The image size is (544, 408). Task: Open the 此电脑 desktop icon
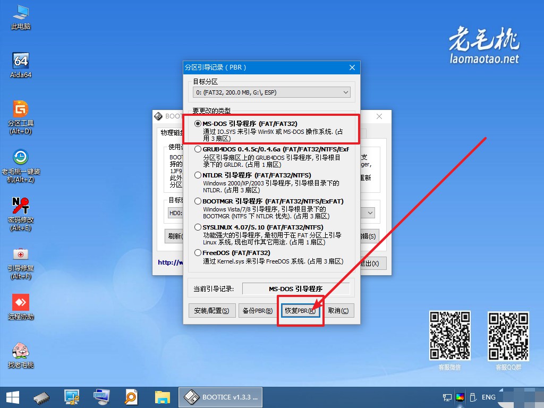click(21, 18)
